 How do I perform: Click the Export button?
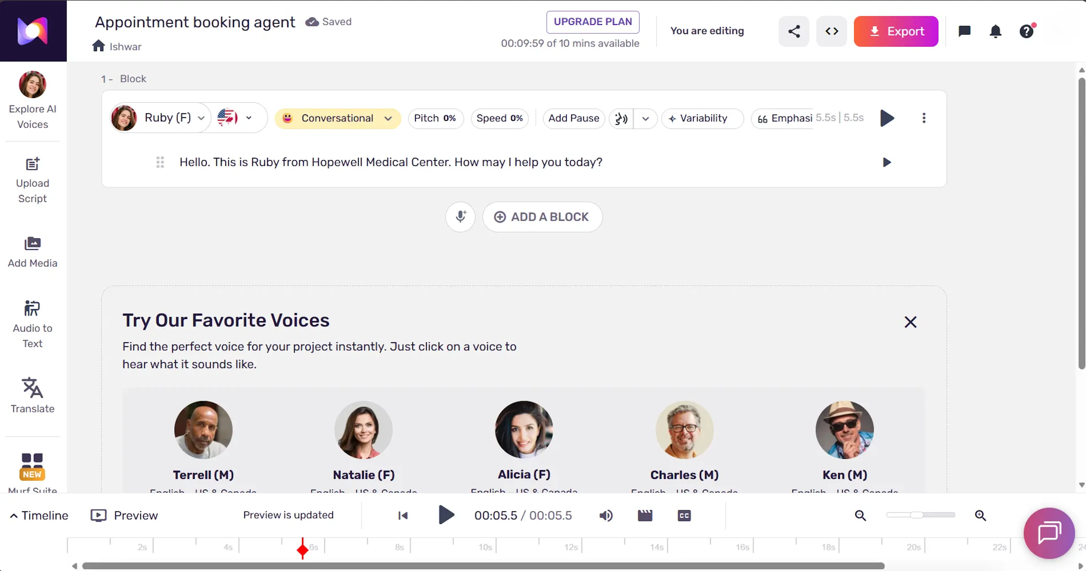(896, 31)
